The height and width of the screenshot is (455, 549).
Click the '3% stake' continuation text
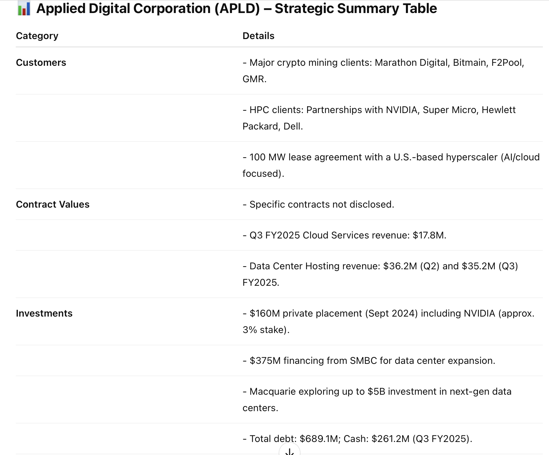[266, 330]
